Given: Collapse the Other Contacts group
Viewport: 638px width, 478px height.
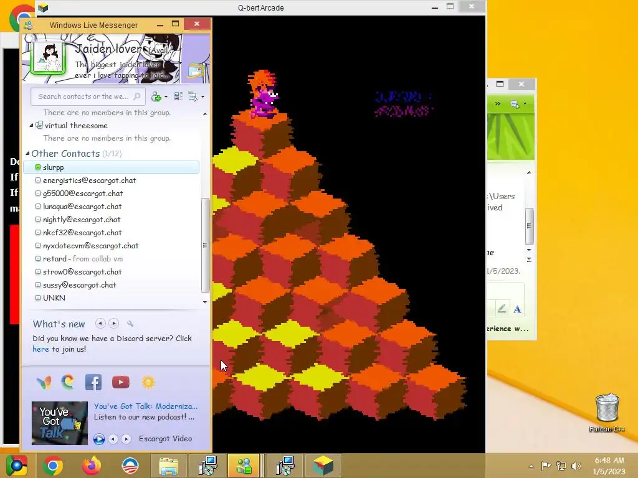Looking at the screenshot, I should pyautogui.click(x=27, y=154).
